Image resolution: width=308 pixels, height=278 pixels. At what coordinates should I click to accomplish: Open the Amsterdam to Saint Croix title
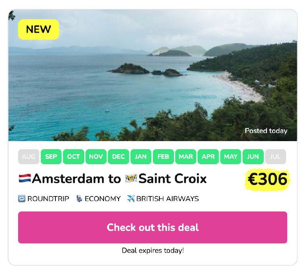coord(113,178)
